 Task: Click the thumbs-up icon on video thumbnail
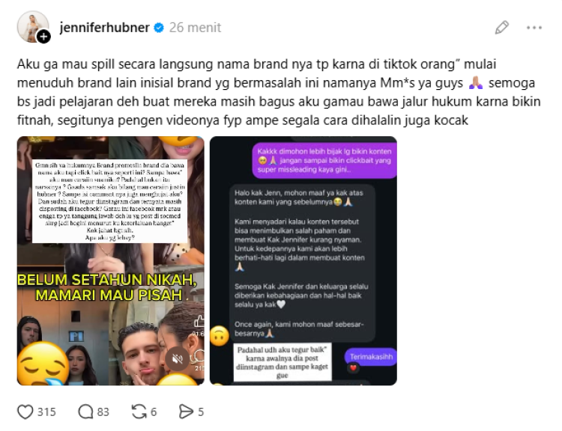[x=199, y=321]
